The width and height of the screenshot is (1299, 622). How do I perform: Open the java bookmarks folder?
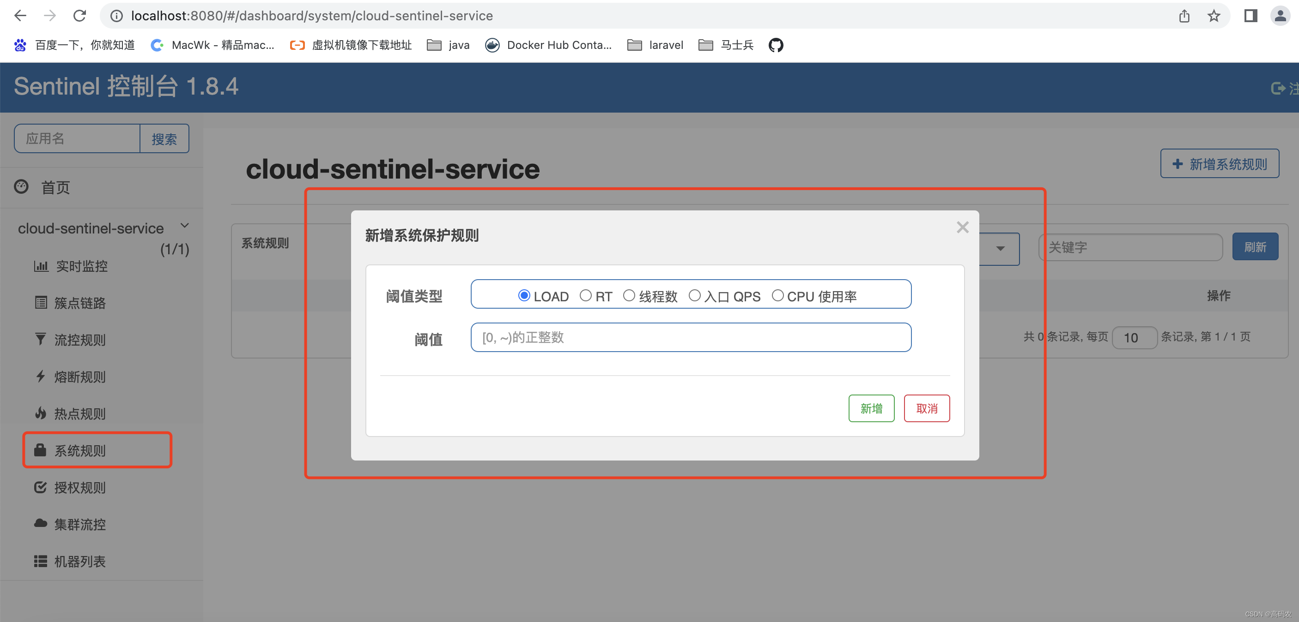click(448, 45)
